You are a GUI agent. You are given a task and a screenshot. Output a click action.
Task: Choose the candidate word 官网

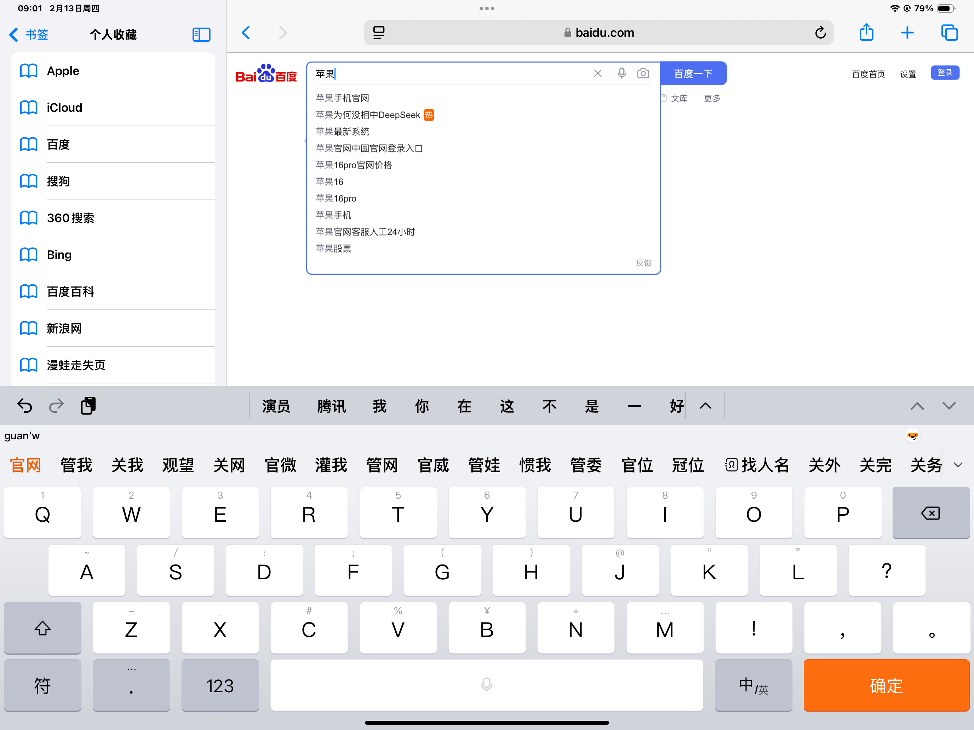[25, 465]
